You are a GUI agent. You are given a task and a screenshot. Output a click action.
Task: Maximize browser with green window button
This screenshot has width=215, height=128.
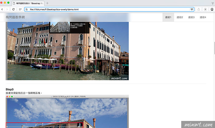[8, 2]
